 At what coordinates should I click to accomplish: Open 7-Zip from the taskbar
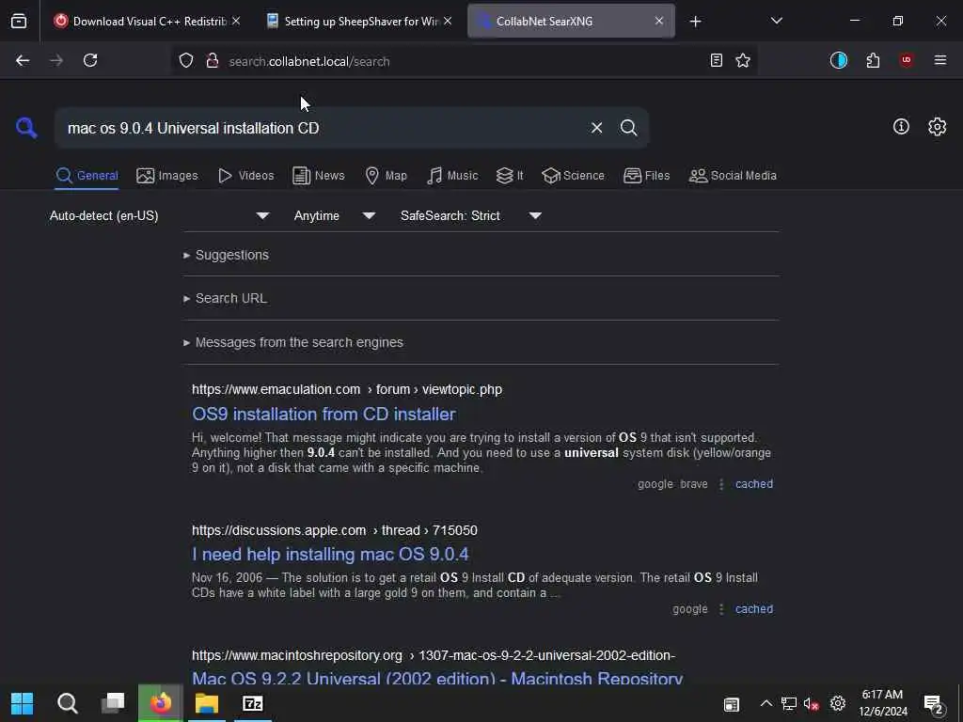pos(252,703)
